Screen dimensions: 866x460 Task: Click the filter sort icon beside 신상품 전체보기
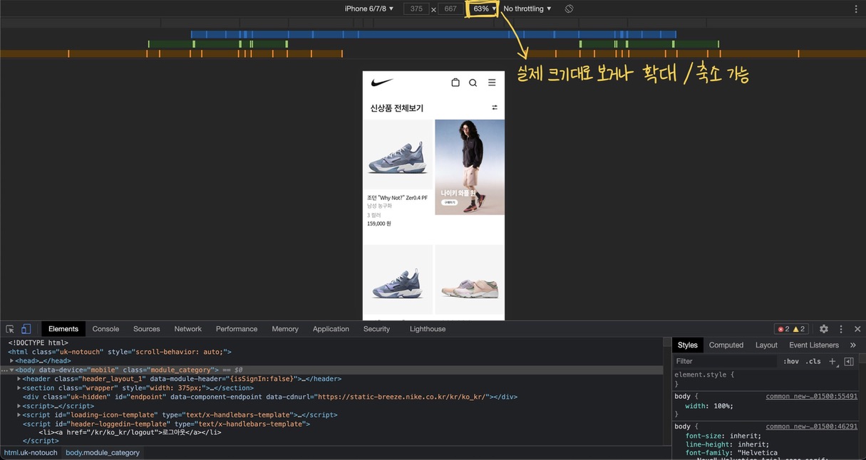(495, 108)
